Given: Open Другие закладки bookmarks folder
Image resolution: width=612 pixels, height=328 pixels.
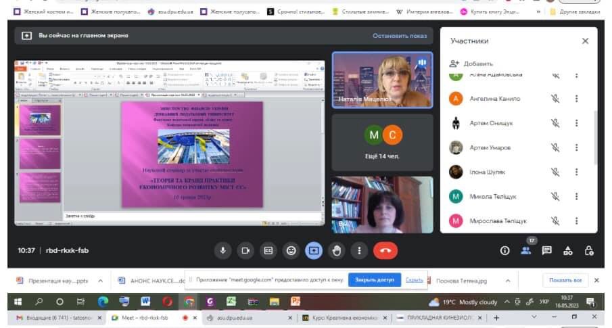Looking at the screenshot, I should pos(575,11).
